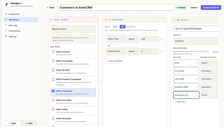This screenshot has width=224, height=127.
Task: Switch to Light theme
Action: 12,123
